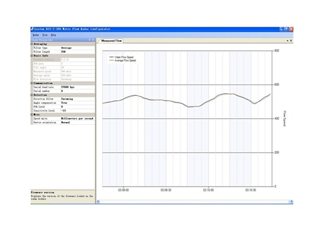317x228 pixels.
Task: Open the Radar menu
Action: (x=36, y=35)
